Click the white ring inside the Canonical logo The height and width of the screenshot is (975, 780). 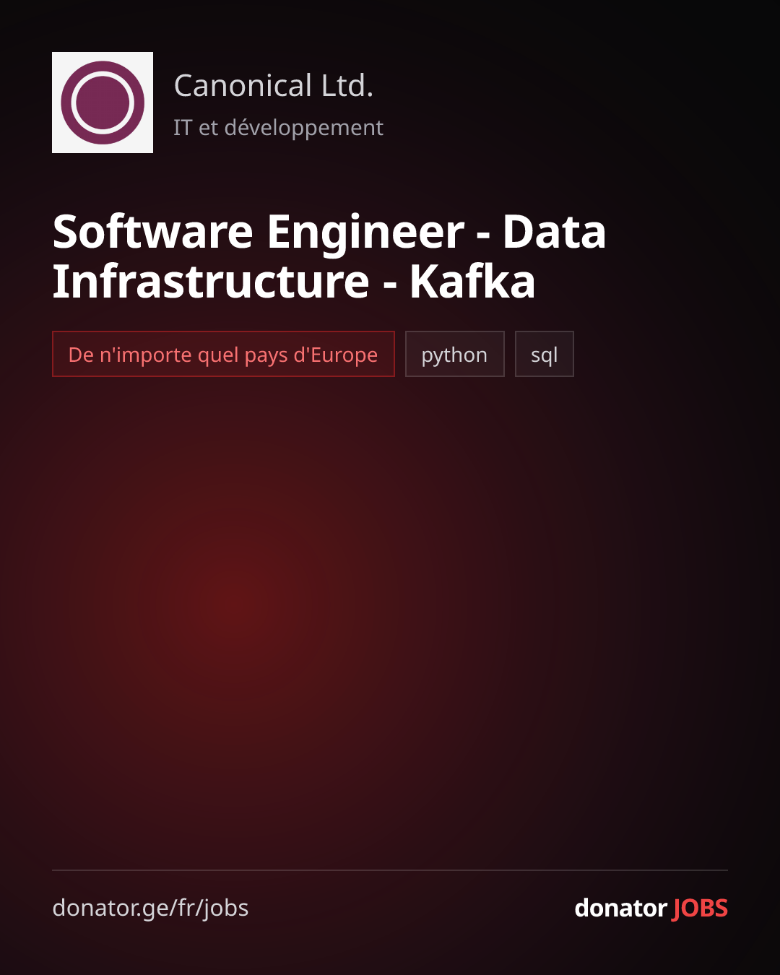(x=103, y=103)
